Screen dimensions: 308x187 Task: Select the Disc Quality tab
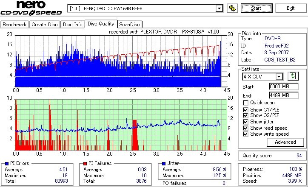tap(101, 24)
